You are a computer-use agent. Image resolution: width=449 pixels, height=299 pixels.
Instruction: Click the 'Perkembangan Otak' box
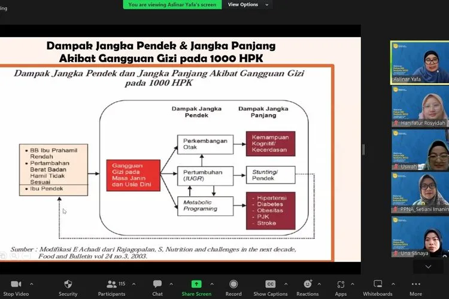pos(205,144)
